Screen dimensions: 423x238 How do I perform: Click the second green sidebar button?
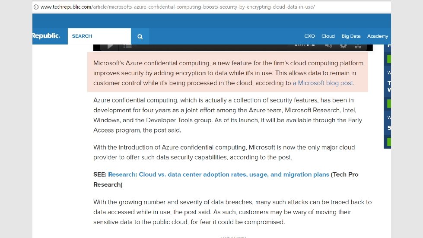click(389, 104)
